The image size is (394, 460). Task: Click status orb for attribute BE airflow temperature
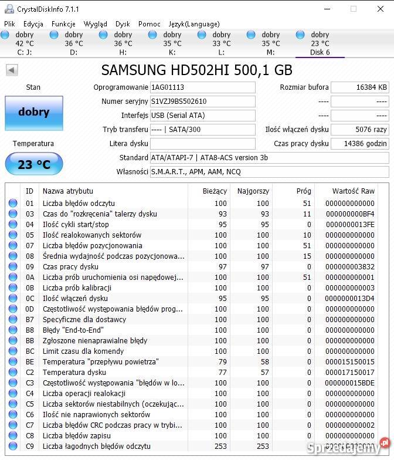click(13, 361)
